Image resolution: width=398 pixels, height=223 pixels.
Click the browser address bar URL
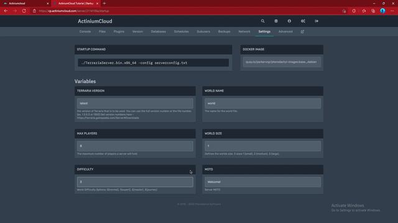click(x=74, y=11)
